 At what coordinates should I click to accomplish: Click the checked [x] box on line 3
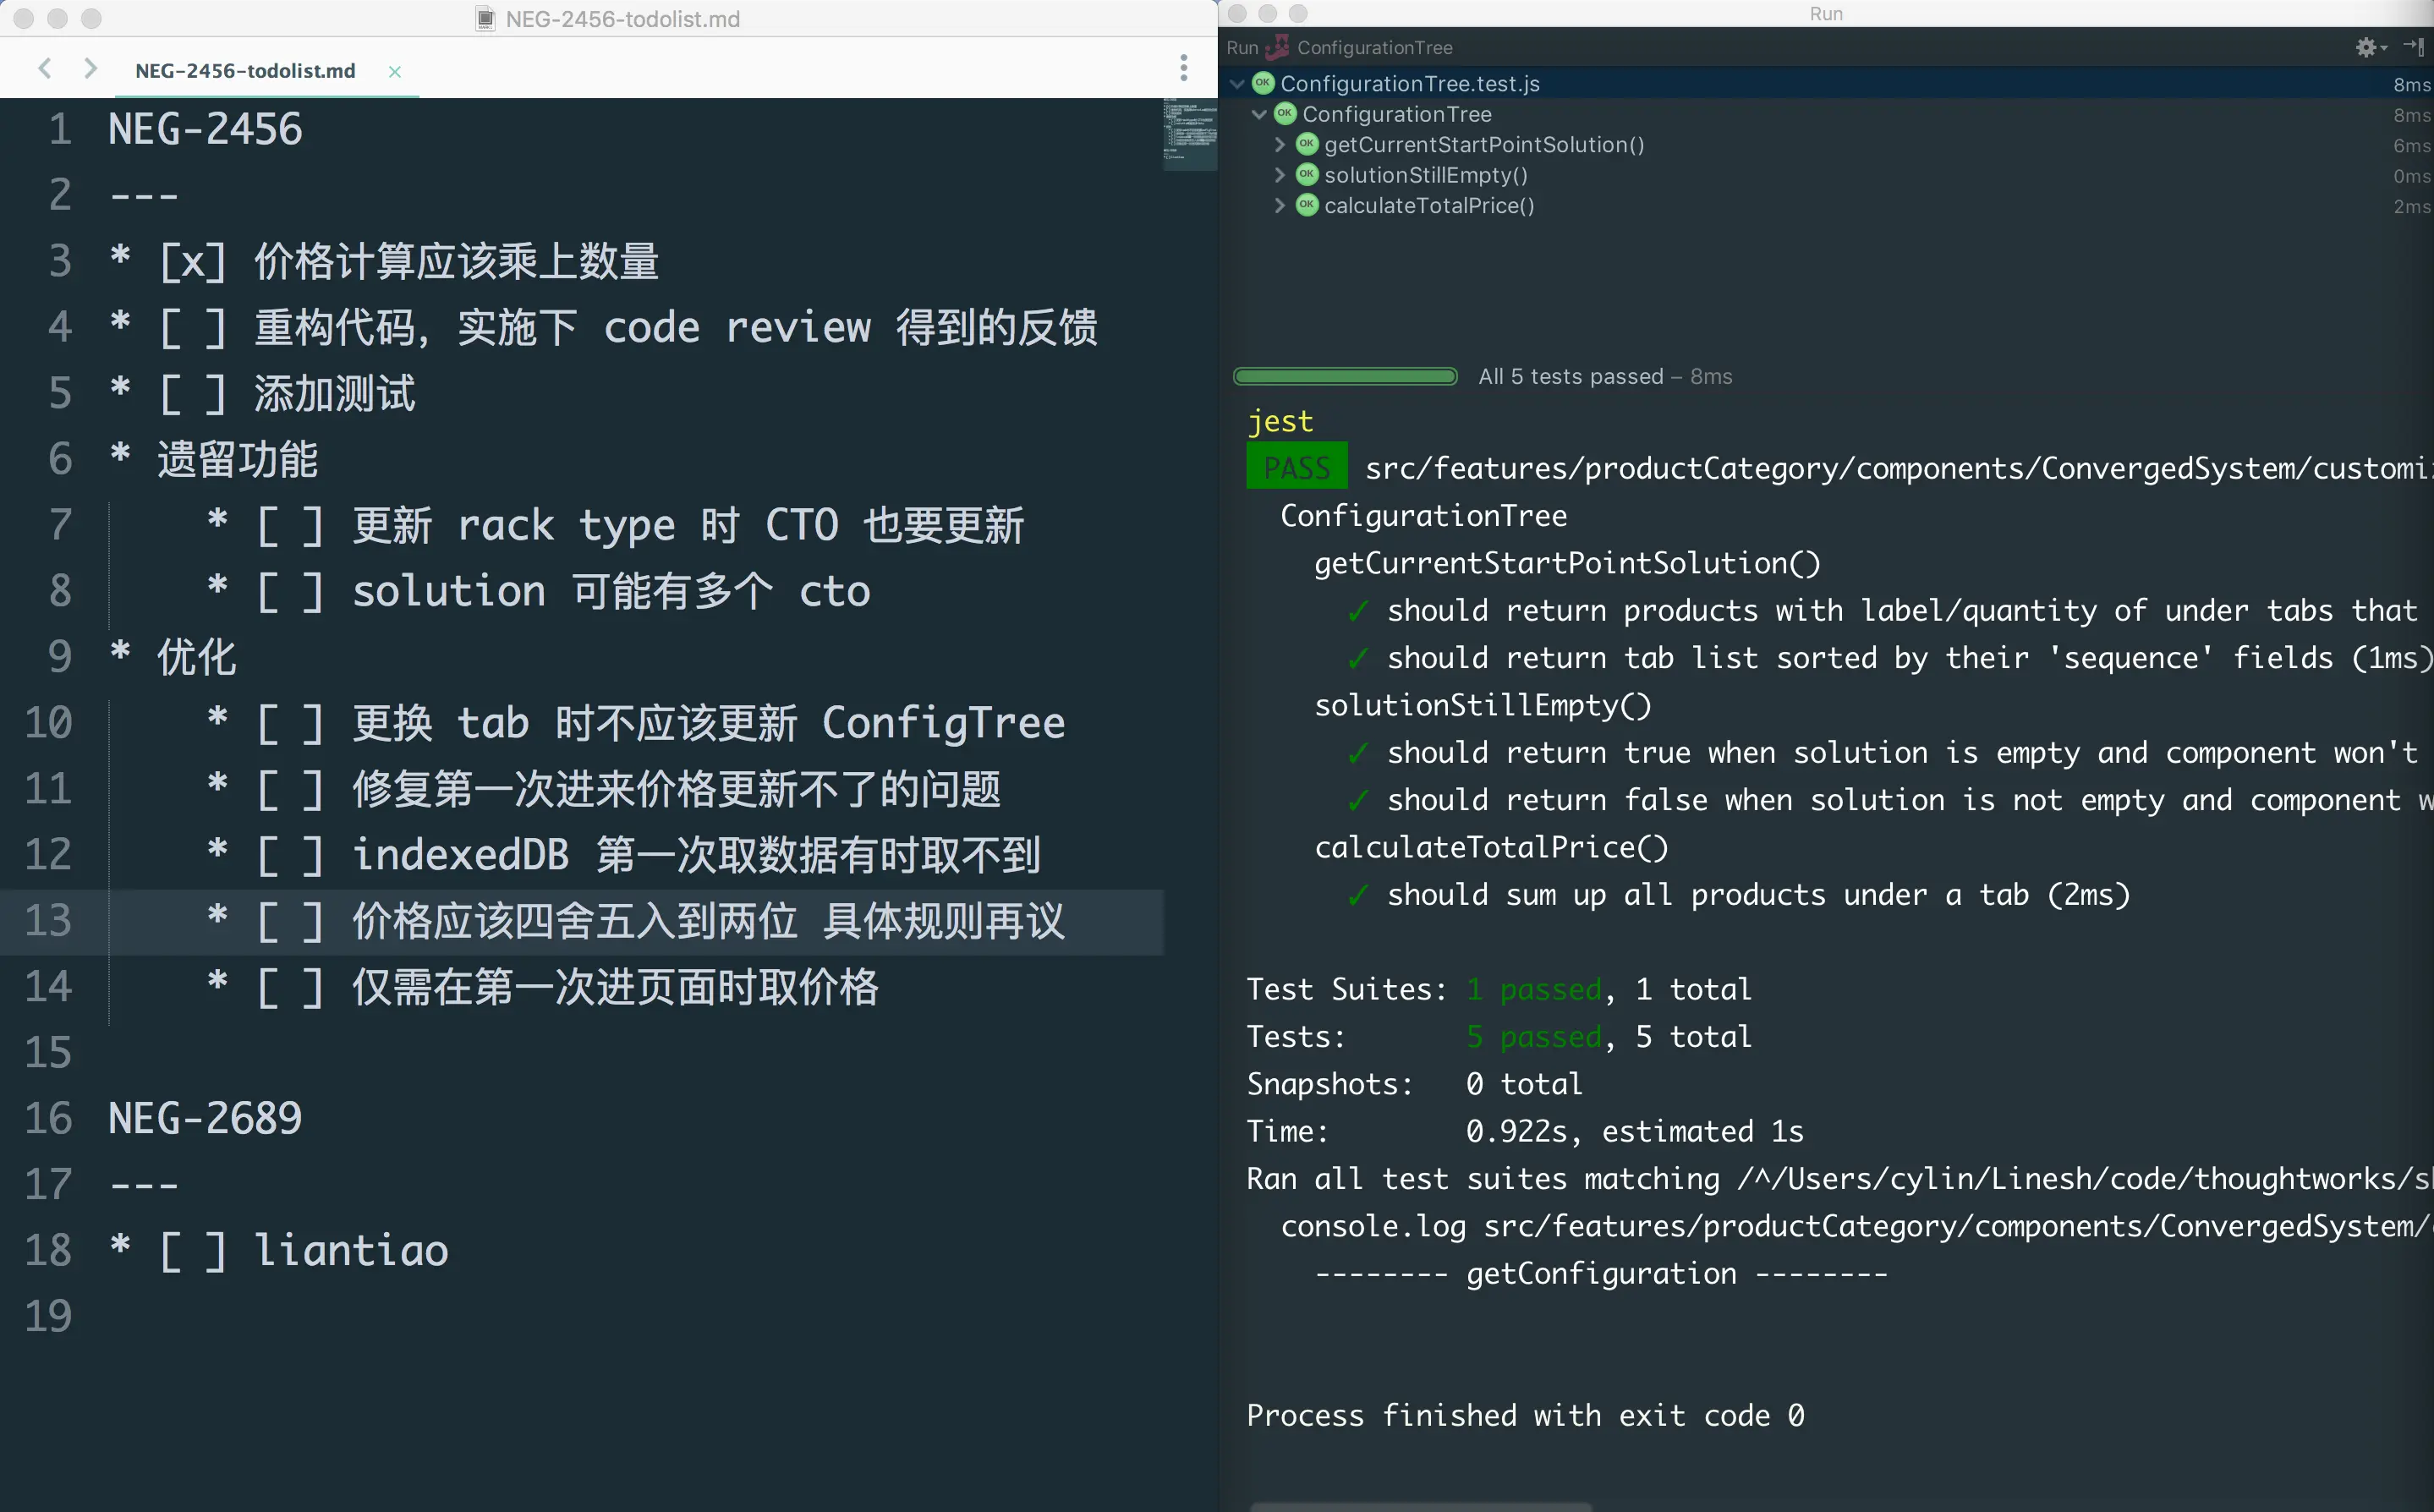[192, 262]
